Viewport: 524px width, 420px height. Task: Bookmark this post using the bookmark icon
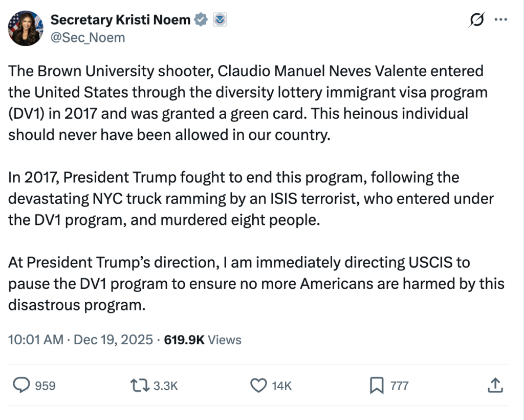(x=377, y=385)
